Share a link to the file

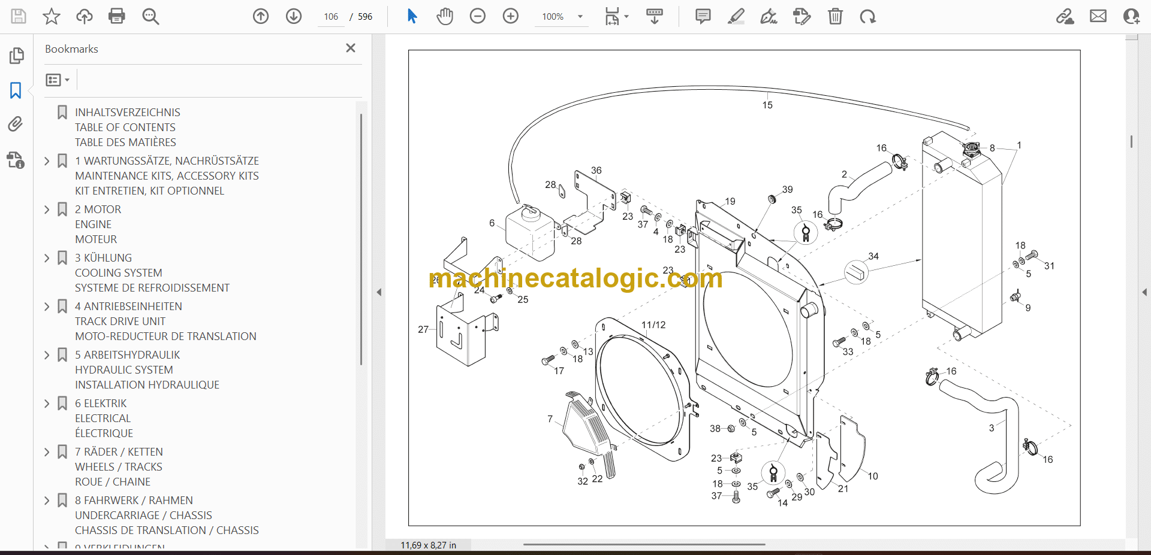tap(1065, 16)
